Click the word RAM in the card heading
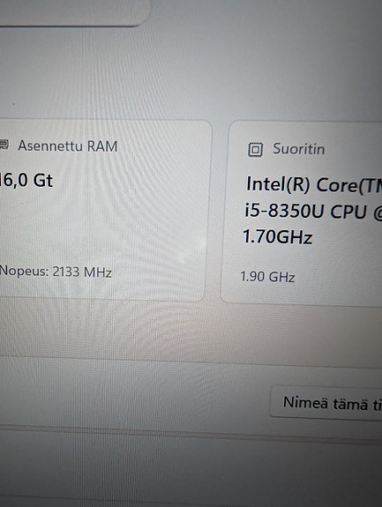 pyautogui.click(x=102, y=146)
